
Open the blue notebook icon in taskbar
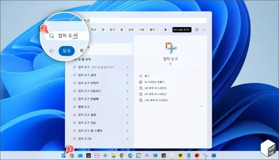189,156
